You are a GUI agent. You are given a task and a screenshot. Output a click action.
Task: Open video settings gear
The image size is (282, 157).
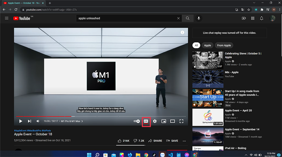(155, 121)
